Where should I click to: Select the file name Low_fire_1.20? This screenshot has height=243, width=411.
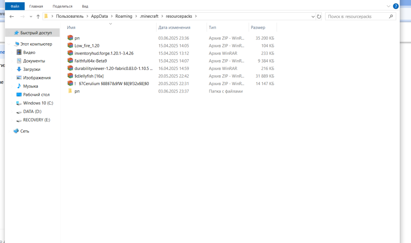coord(87,46)
